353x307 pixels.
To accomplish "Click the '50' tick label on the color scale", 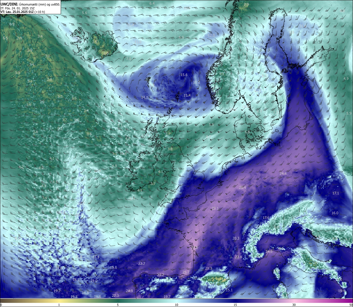I will pos(351,305).
